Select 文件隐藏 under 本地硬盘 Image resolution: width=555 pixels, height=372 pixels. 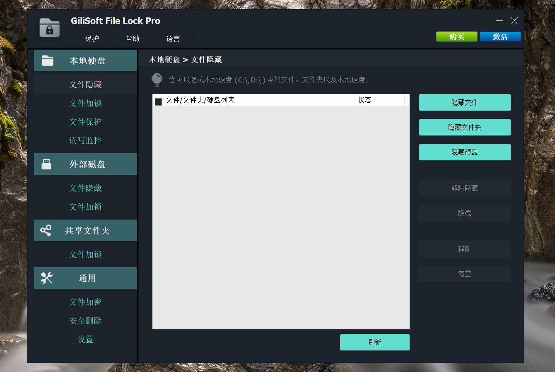[x=85, y=85]
